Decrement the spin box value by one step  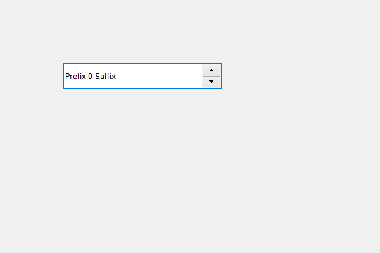(212, 82)
